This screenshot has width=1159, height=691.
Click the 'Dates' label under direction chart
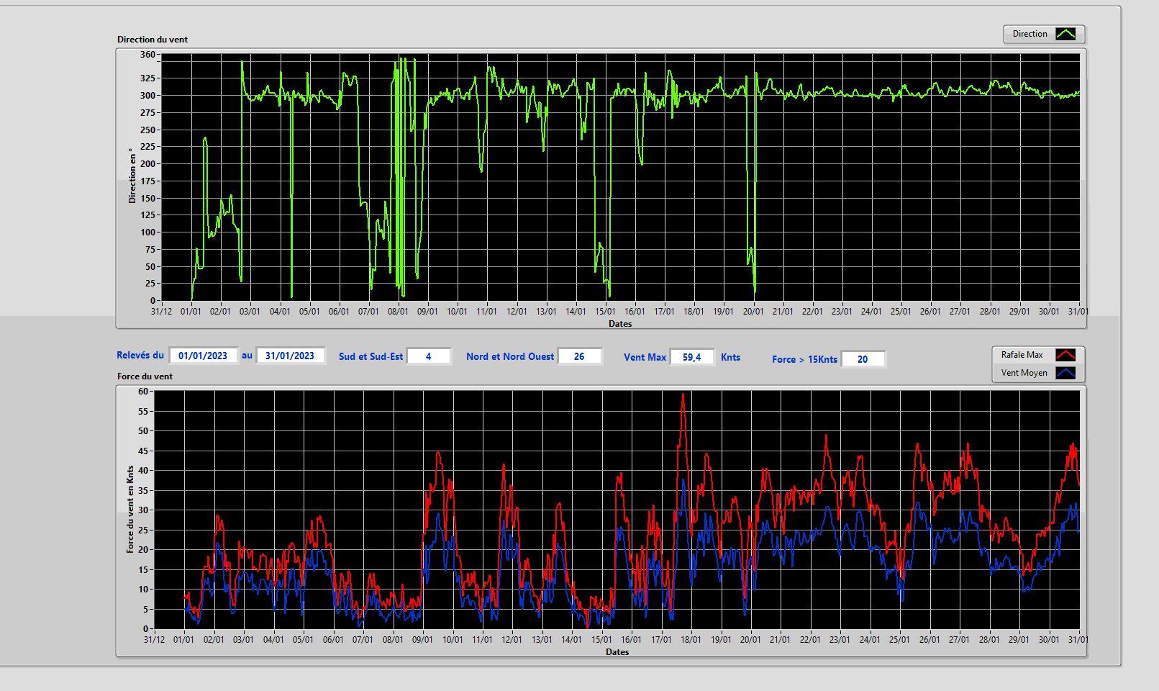[x=620, y=324]
